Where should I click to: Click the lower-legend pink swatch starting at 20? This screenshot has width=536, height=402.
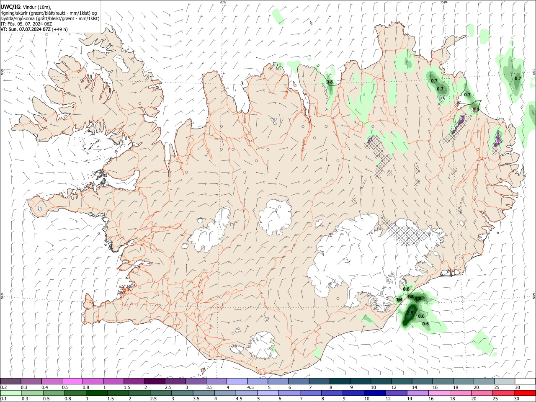tap(481, 393)
